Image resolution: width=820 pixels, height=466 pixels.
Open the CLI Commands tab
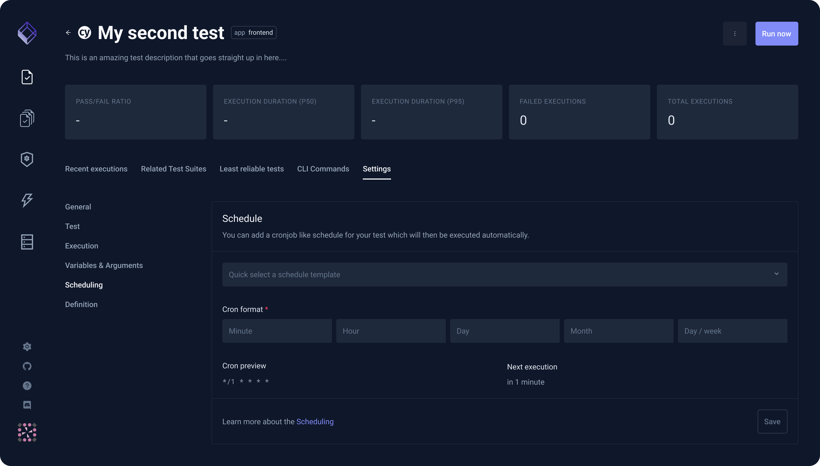pos(323,169)
